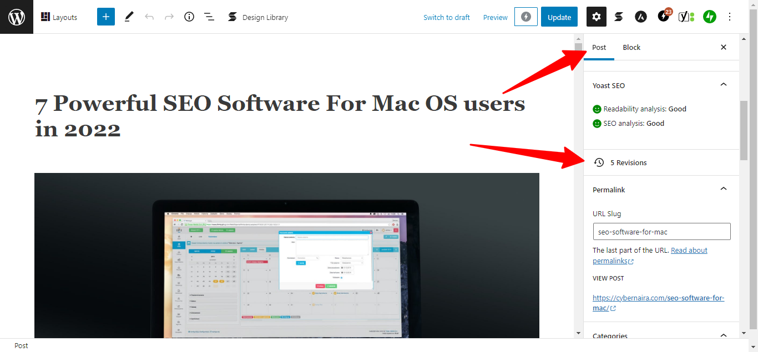This screenshot has height=352, width=758.
Task: Toggle the Categories panel chevron
Action: (723, 335)
